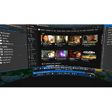Open the 2D Animation playlist
This screenshot has height=112, width=112.
[8, 54]
